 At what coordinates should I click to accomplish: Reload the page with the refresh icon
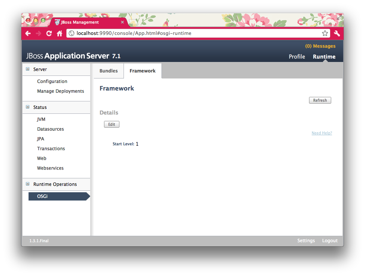49,33
